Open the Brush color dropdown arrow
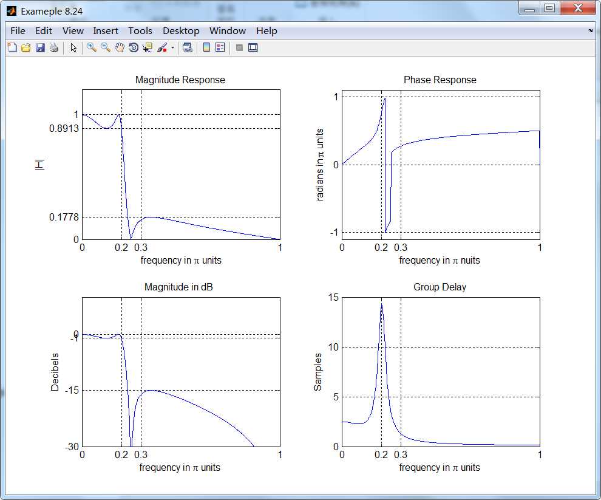 click(x=172, y=48)
